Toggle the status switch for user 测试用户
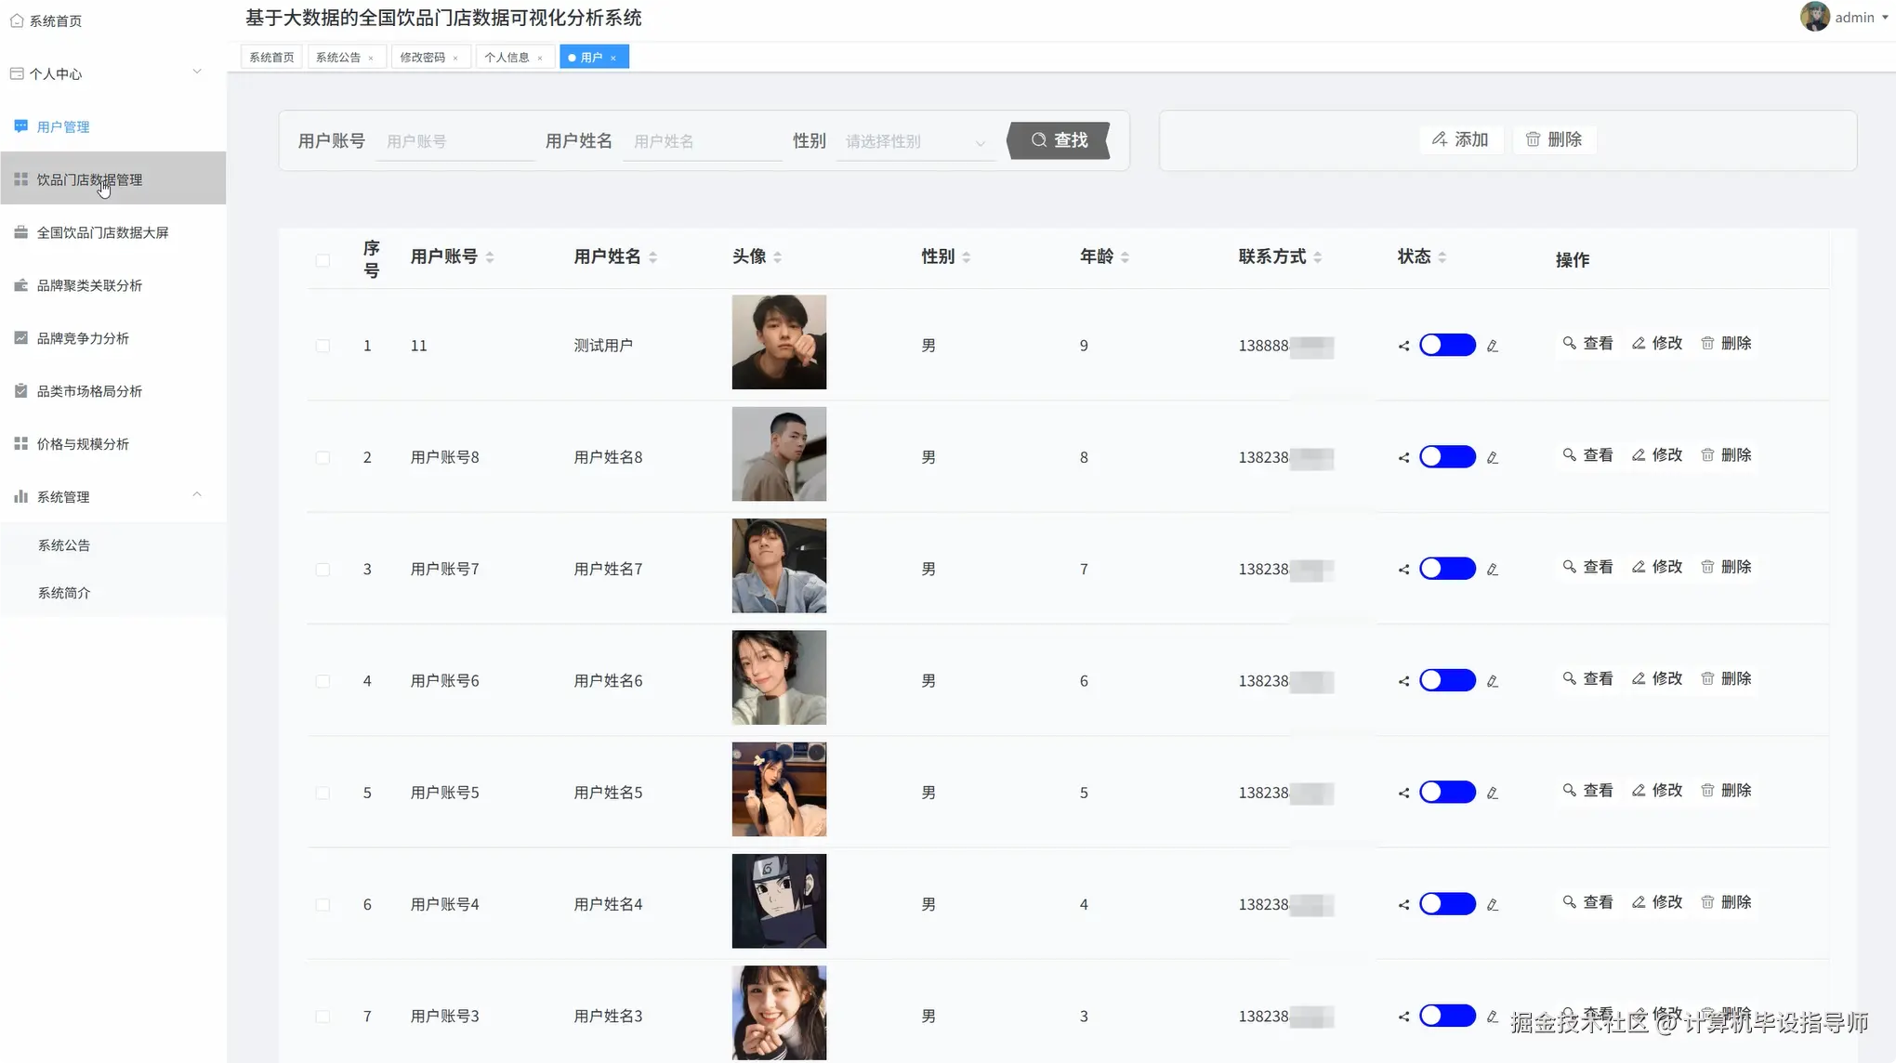The image size is (1896, 1063). coord(1447,345)
